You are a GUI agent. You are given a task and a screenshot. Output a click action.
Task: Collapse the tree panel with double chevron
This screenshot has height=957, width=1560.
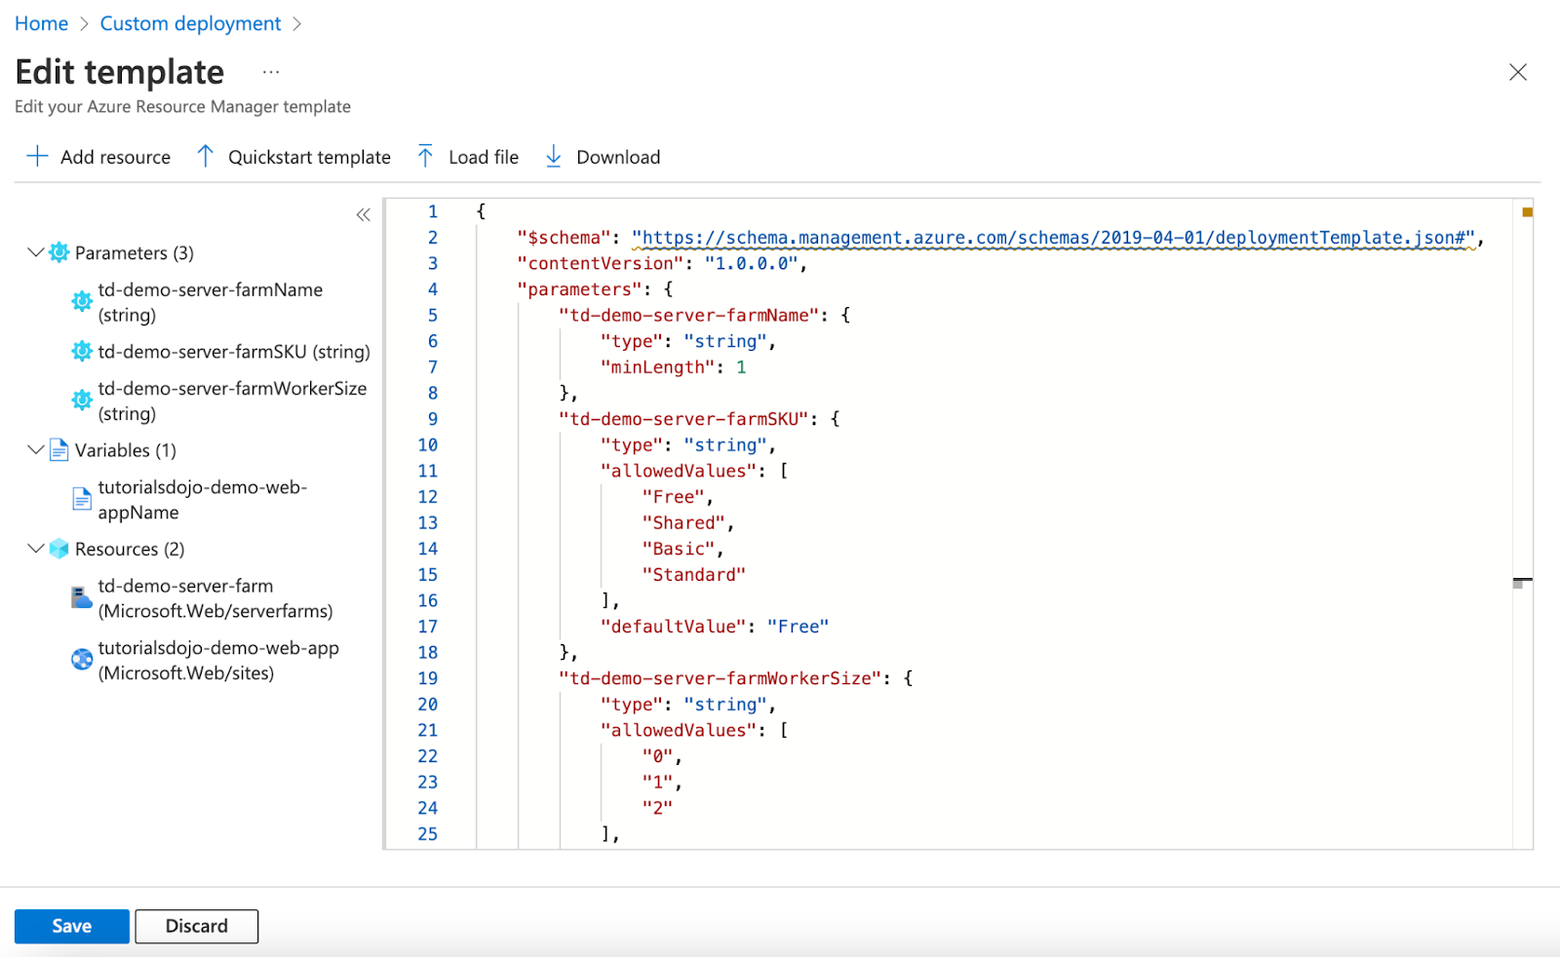[363, 214]
